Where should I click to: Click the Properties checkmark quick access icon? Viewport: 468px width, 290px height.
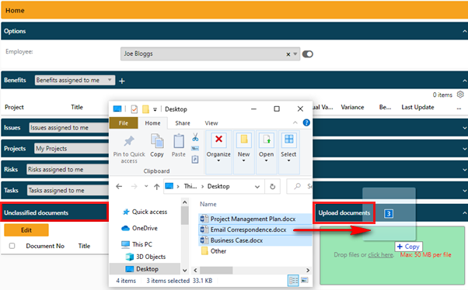[x=134, y=109]
